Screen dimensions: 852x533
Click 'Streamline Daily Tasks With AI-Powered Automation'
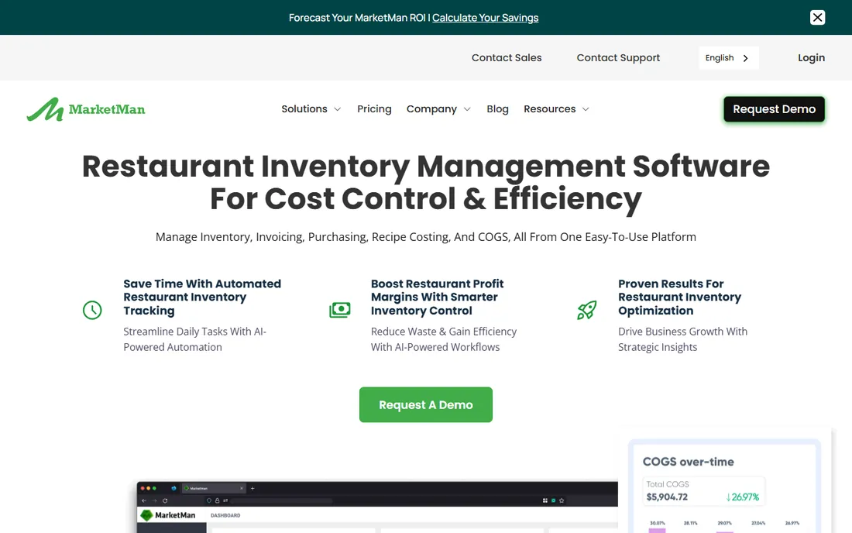tap(194, 339)
